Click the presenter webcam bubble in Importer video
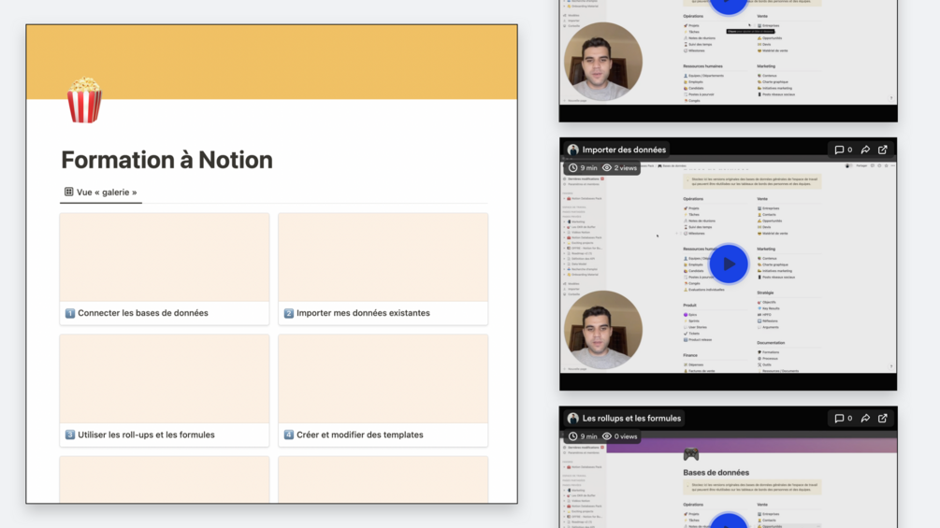Viewport: 940px width, 528px height. pos(603,330)
